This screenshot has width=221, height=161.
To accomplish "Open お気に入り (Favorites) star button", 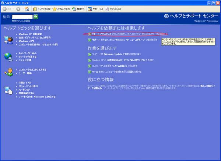I will pos(61,9).
